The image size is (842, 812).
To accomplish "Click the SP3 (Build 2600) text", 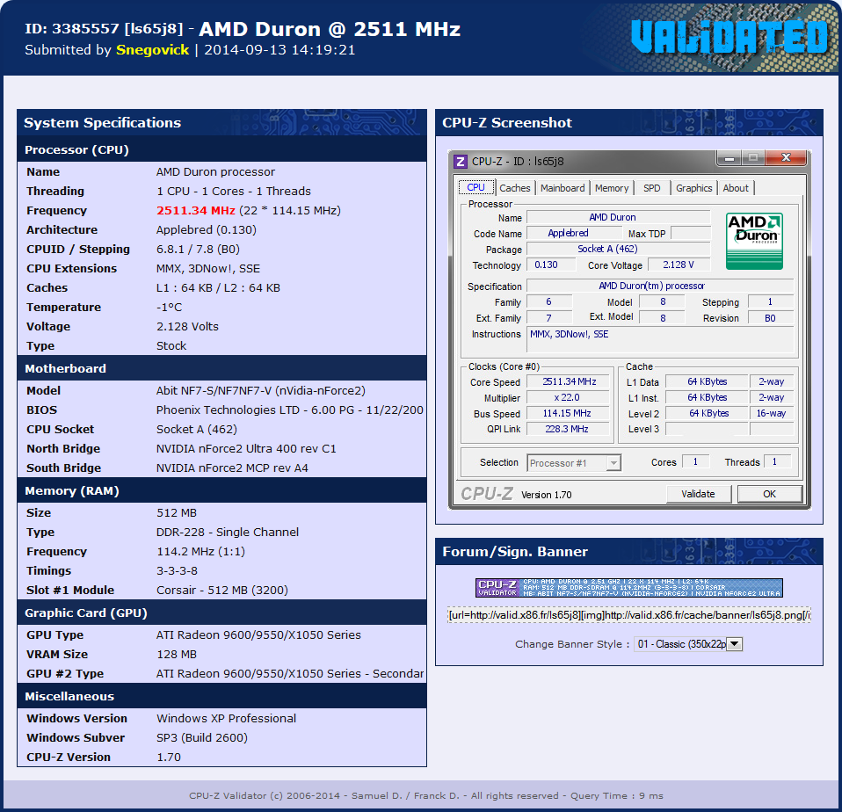I will click(x=202, y=738).
